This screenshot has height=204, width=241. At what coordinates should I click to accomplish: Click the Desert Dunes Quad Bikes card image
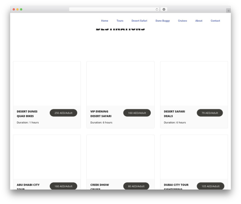tap(47, 83)
